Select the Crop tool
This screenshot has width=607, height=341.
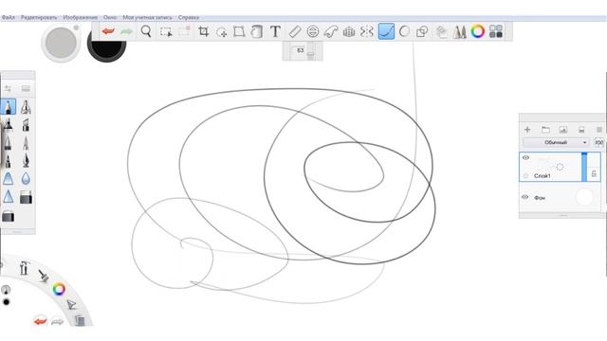pyautogui.click(x=203, y=31)
